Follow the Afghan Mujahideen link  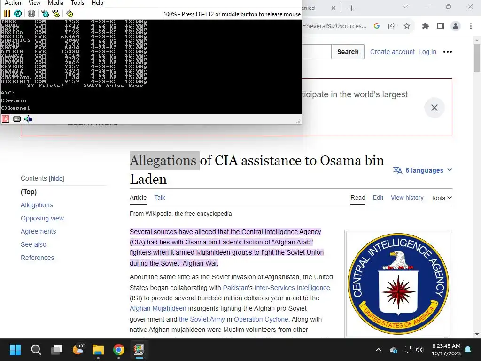[x=158, y=308]
